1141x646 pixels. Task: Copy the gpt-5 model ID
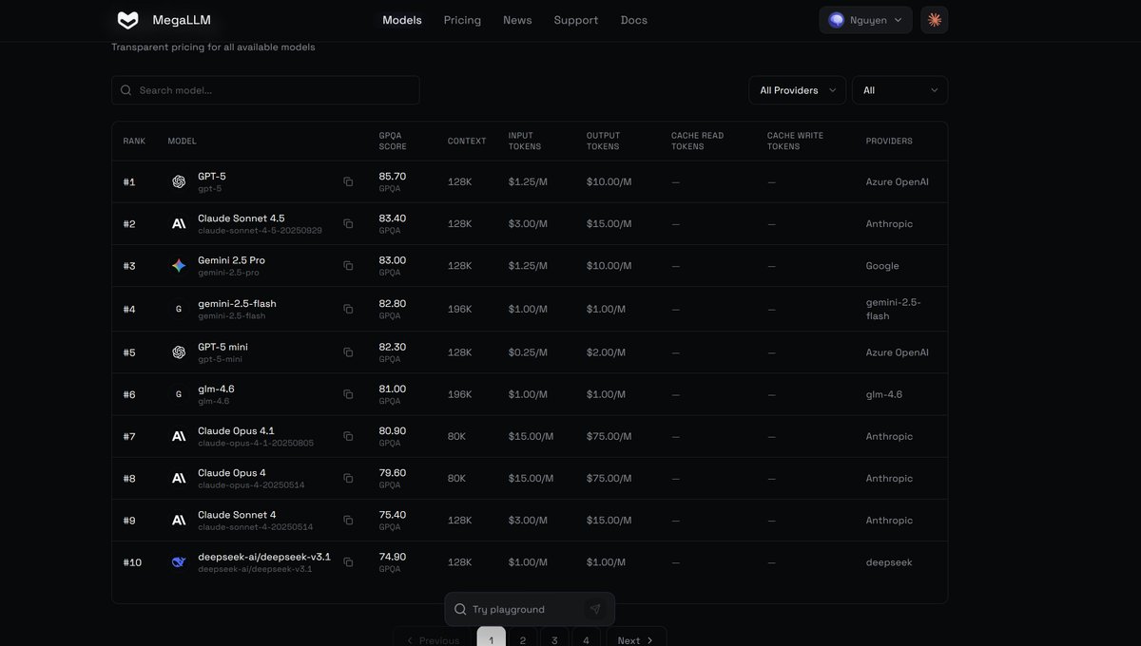coord(348,181)
